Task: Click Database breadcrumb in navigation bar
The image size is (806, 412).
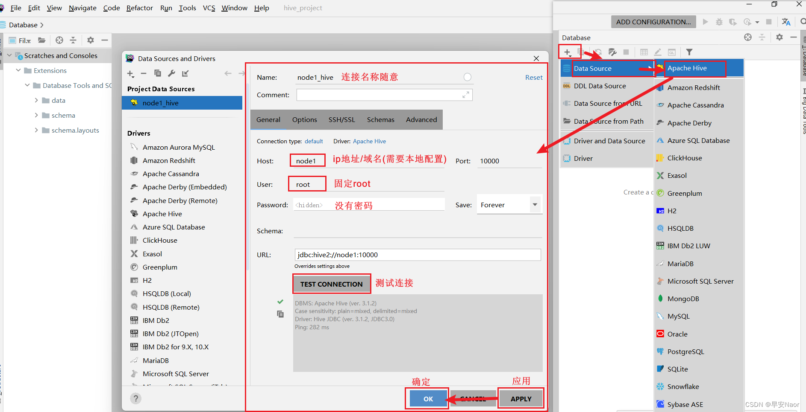Action: (24, 25)
